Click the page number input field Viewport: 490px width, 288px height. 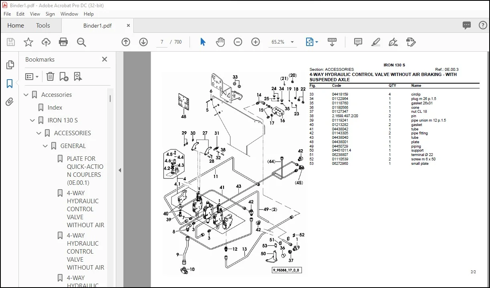click(x=161, y=42)
